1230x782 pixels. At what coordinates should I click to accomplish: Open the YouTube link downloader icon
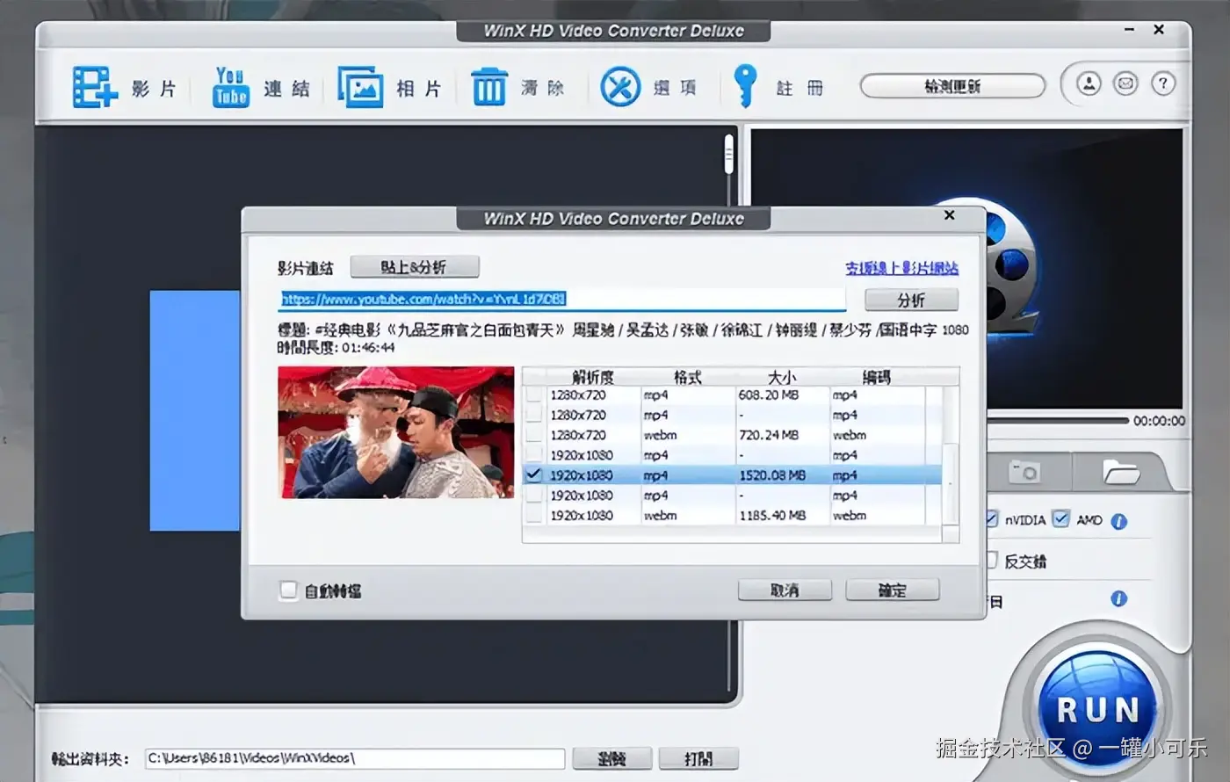231,87
